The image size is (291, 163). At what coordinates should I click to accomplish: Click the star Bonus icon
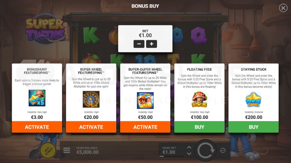point(254,100)
